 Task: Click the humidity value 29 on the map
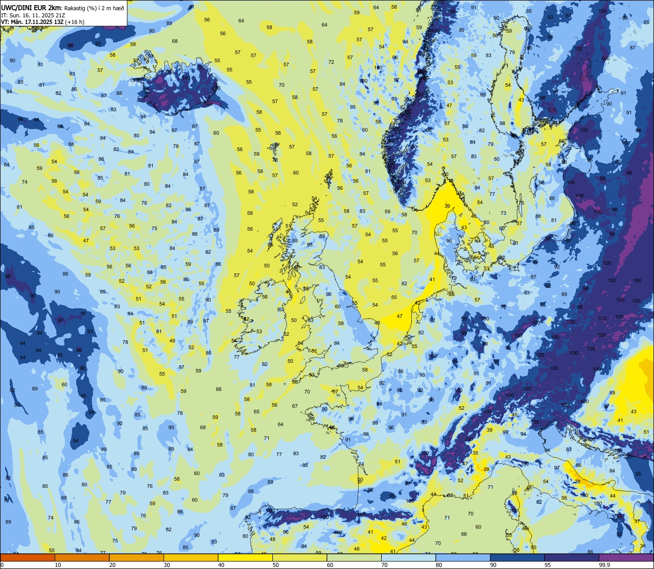[486, 469]
